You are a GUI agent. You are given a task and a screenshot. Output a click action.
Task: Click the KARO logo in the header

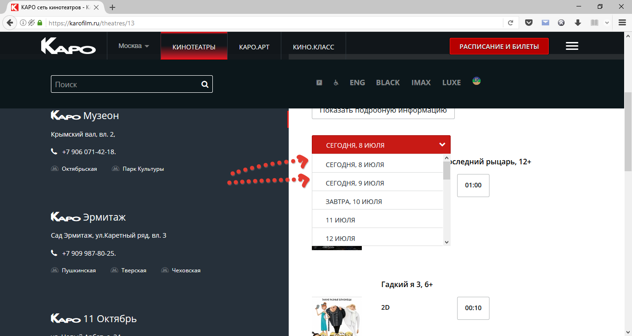68,46
